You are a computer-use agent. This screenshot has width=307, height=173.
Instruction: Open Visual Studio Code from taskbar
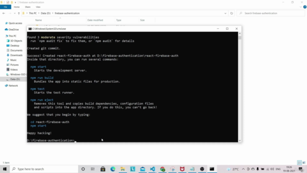(153, 169)
